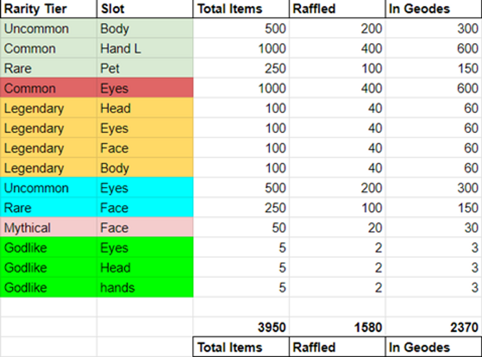Select the "1580" raffled sum cell
The image size is (482, 357).
coord(337,327)
